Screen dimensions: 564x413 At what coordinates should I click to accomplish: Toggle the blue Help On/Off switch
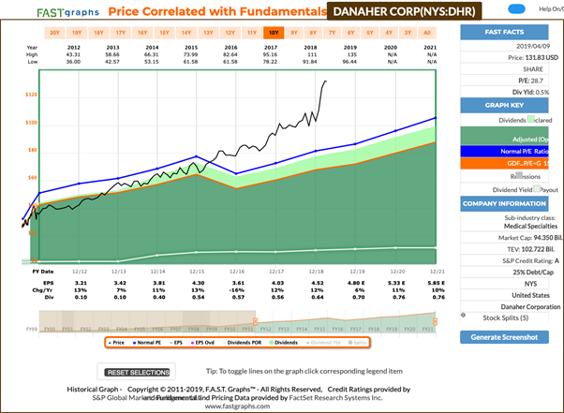(x=516, y=9)
